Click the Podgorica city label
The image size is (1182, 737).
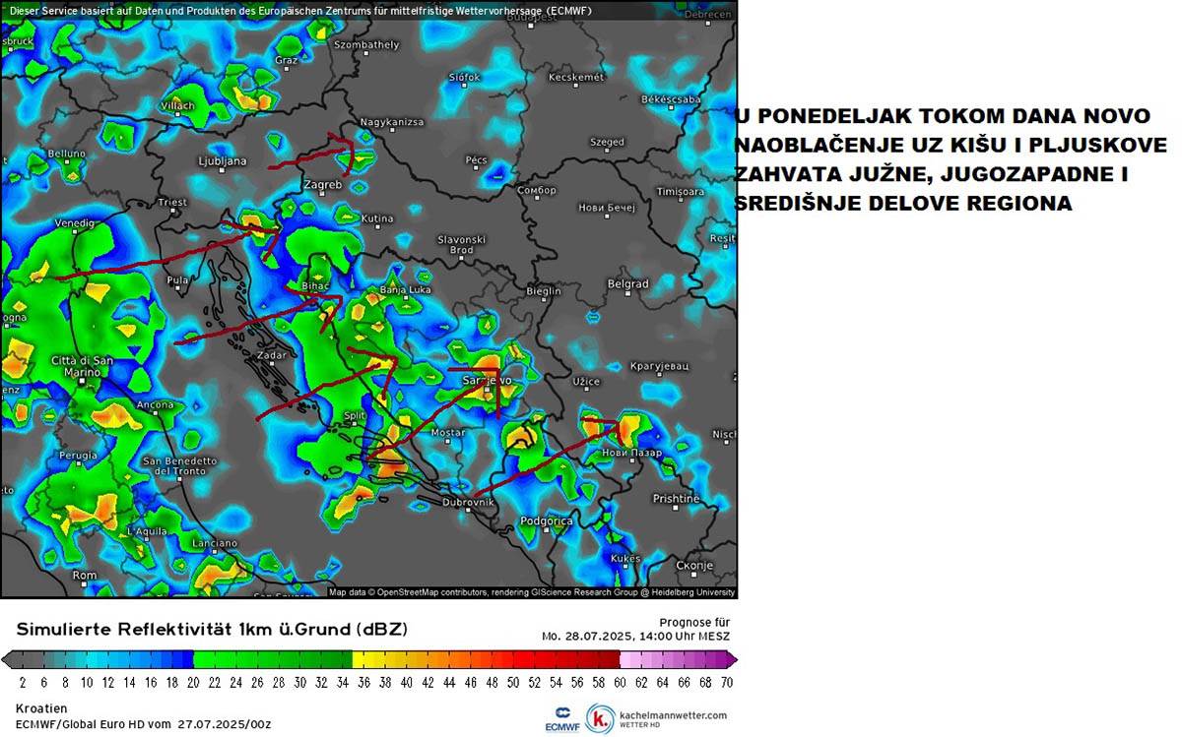tap(546, 521)
